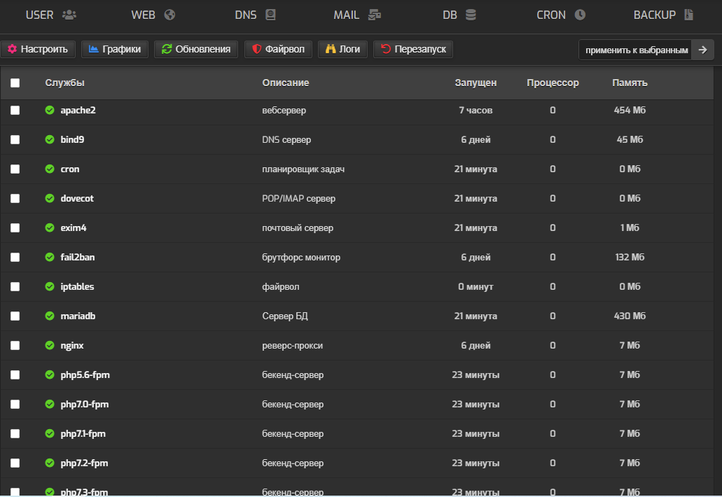
Task: Open the CRON tab
Action: click(x=561, y=15)
